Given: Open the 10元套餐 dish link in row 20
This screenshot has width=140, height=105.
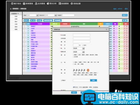Looking at the screenshot, I should pos(33,69).
